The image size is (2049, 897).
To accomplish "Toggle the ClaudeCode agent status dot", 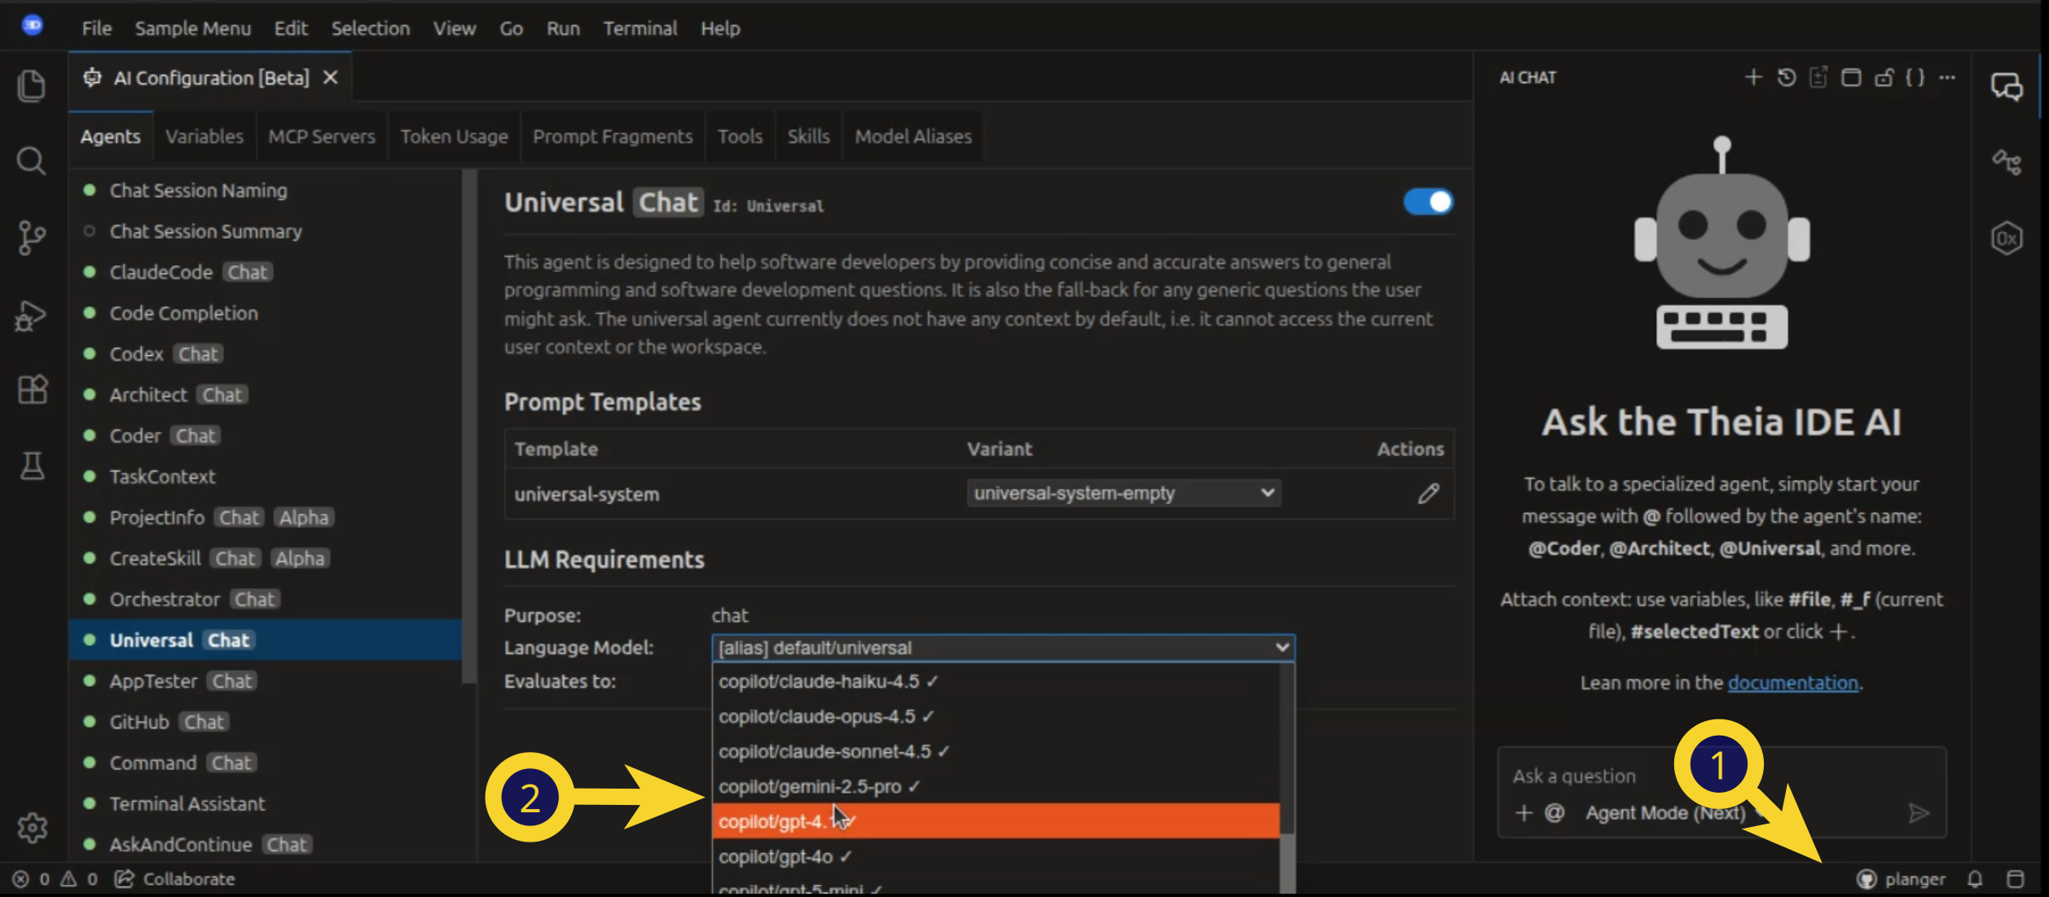I will (x=90, y=271).
